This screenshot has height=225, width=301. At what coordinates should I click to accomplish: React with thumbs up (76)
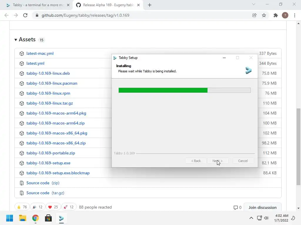[x=22, y=207]
